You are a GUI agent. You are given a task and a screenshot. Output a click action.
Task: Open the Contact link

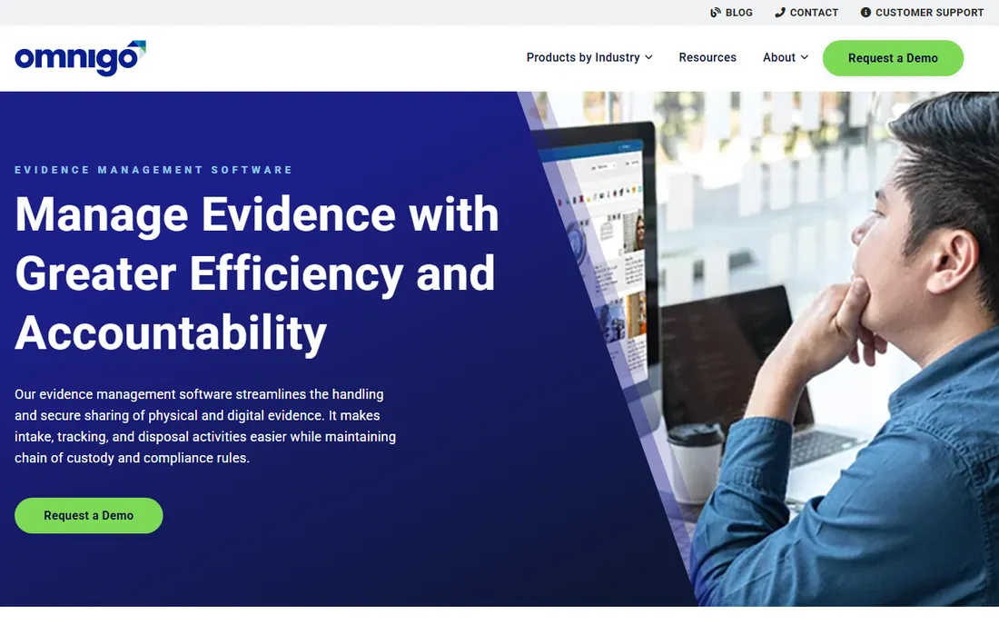tap(806, 13)
